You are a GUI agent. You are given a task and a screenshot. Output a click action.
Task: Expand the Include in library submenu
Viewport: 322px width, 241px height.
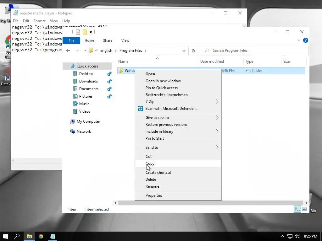pos(178,131)
